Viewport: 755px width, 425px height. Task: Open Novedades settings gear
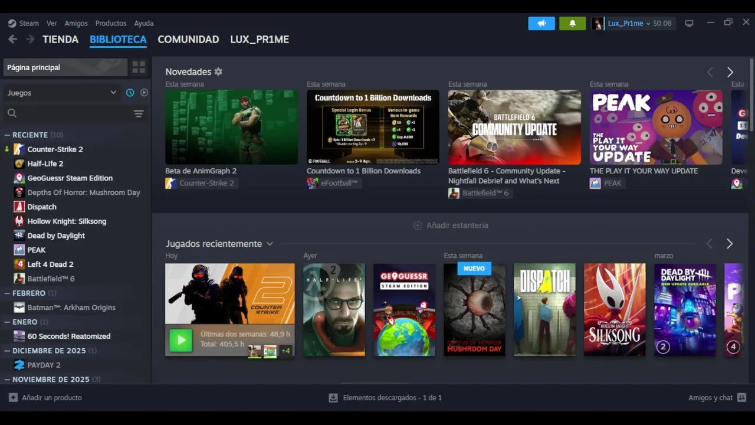point(218,71)
